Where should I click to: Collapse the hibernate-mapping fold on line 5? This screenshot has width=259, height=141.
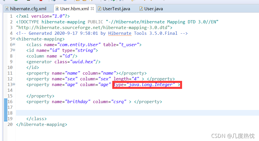(14, 39)
